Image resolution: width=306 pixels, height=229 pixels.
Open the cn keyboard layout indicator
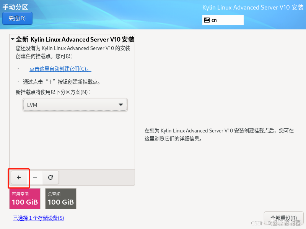223,20
